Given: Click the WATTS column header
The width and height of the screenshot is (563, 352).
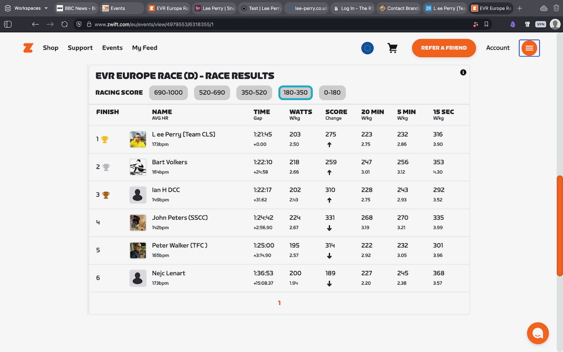Looking at the screenshot, I should coord(301,112).
